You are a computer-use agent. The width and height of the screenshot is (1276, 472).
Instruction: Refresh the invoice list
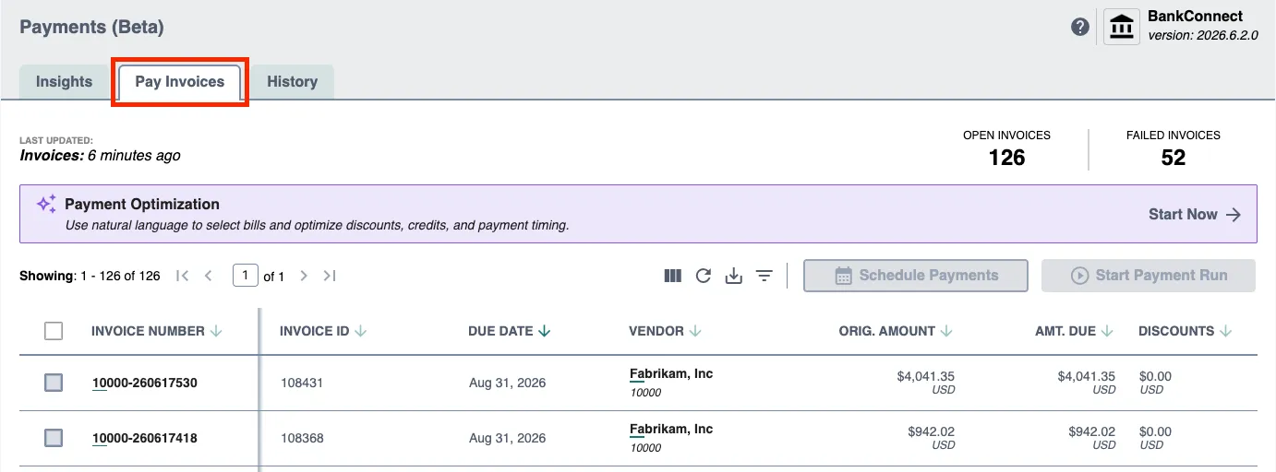(x=704, y=276)
